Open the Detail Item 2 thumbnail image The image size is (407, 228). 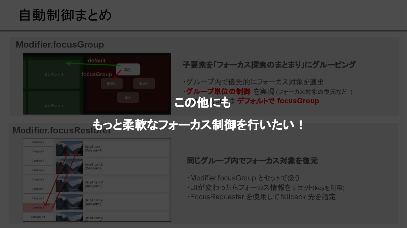[x=69, y=166]
